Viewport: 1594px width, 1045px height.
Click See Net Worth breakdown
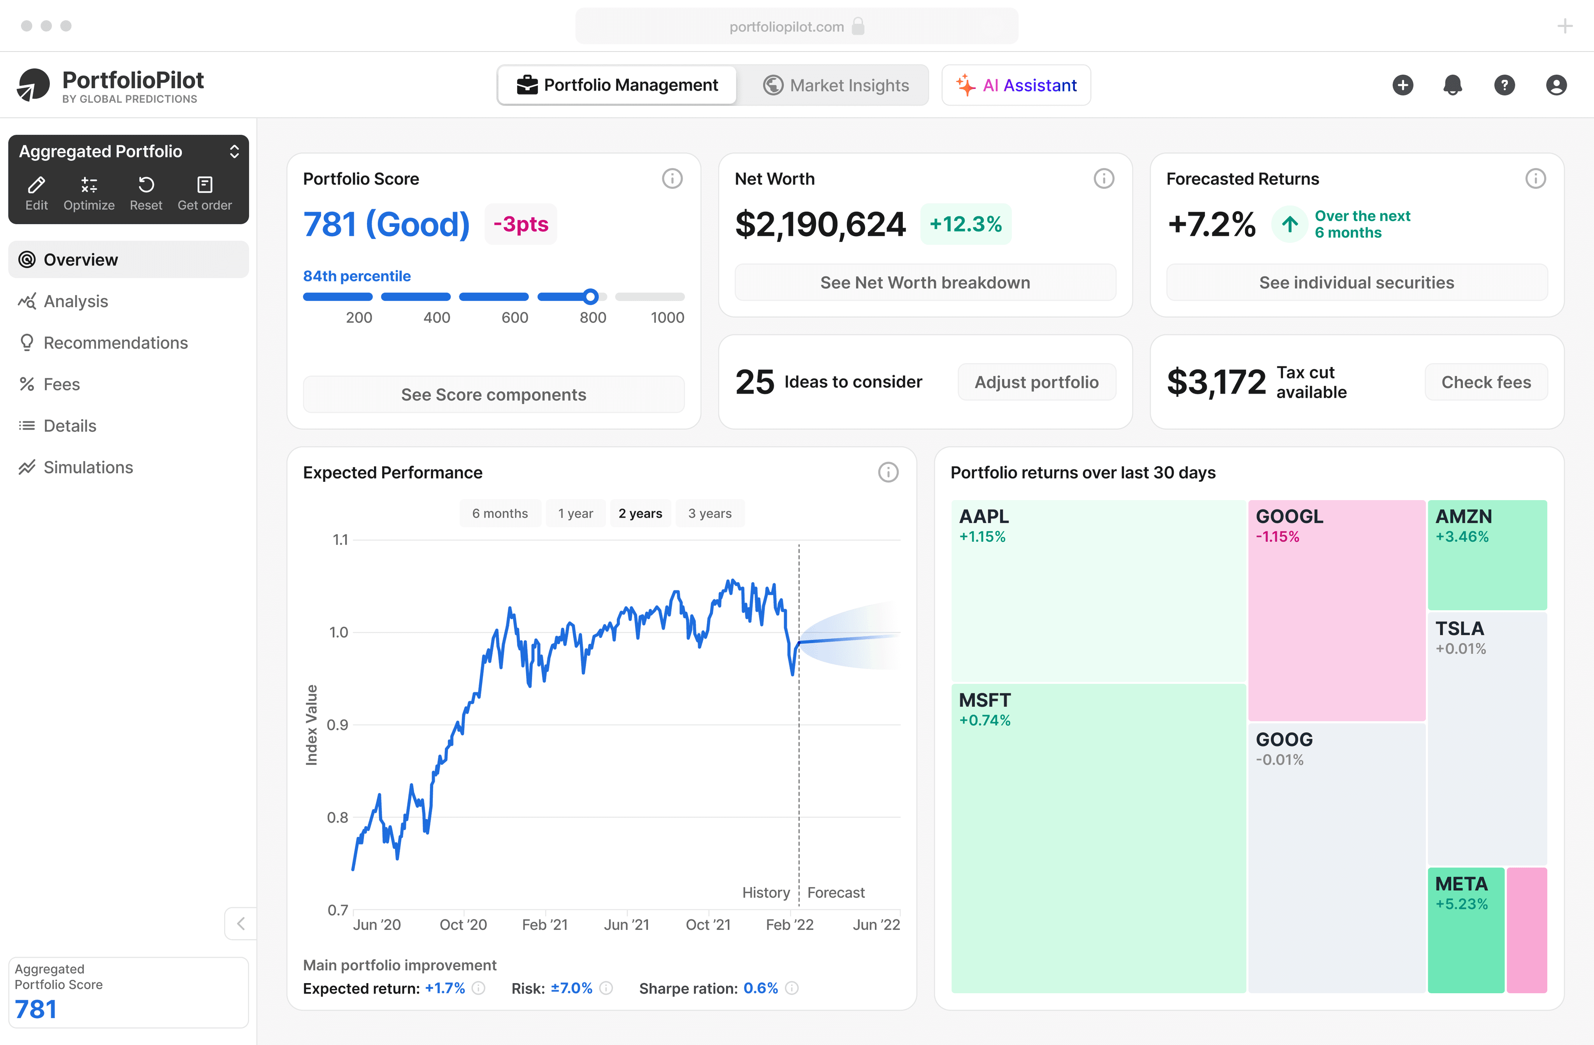tap(925, 283)
